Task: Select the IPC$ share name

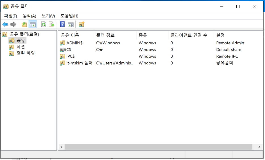Action: (x=70, y=56)
